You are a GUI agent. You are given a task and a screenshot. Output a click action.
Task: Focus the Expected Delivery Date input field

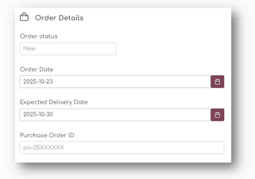point(115,115)
